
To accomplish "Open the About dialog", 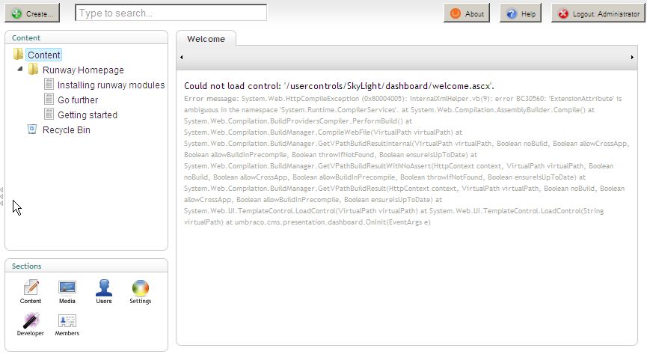I will tap(467, 13).
